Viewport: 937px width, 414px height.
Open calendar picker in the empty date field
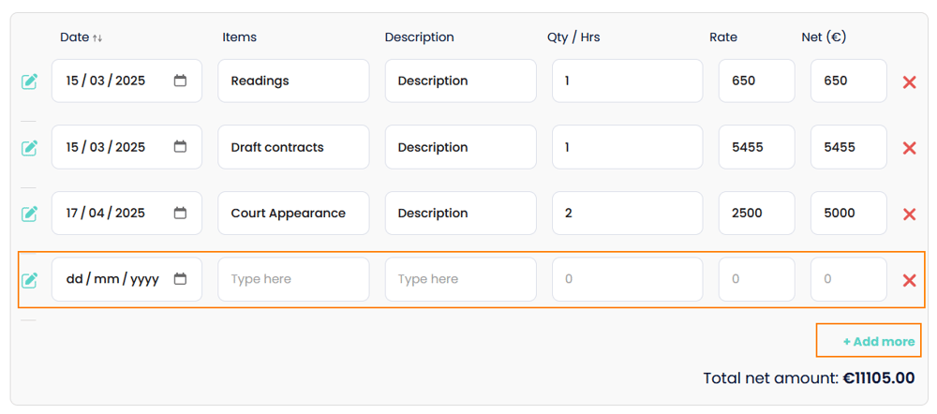click(181, 279)
